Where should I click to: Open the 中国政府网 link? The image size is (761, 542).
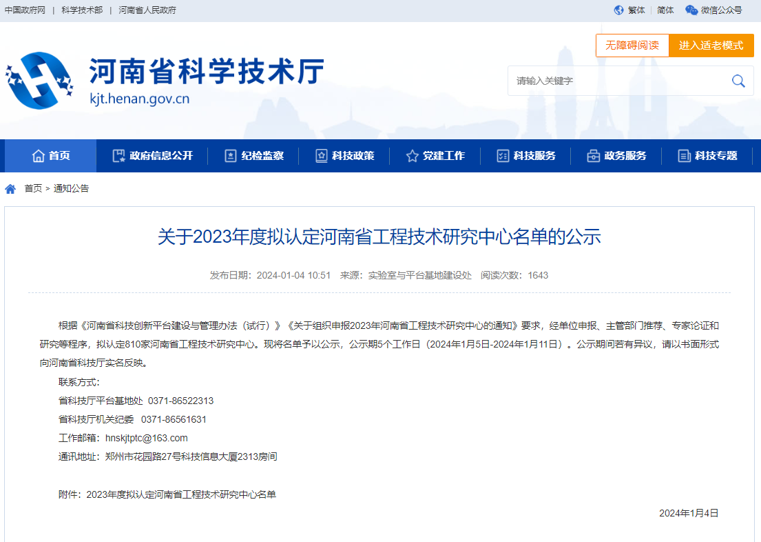[x=25, y=10]
